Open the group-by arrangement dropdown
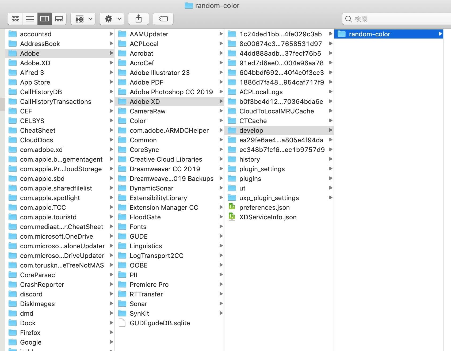The height and width of the screenshot is (351, 451). tap(83, 19)
